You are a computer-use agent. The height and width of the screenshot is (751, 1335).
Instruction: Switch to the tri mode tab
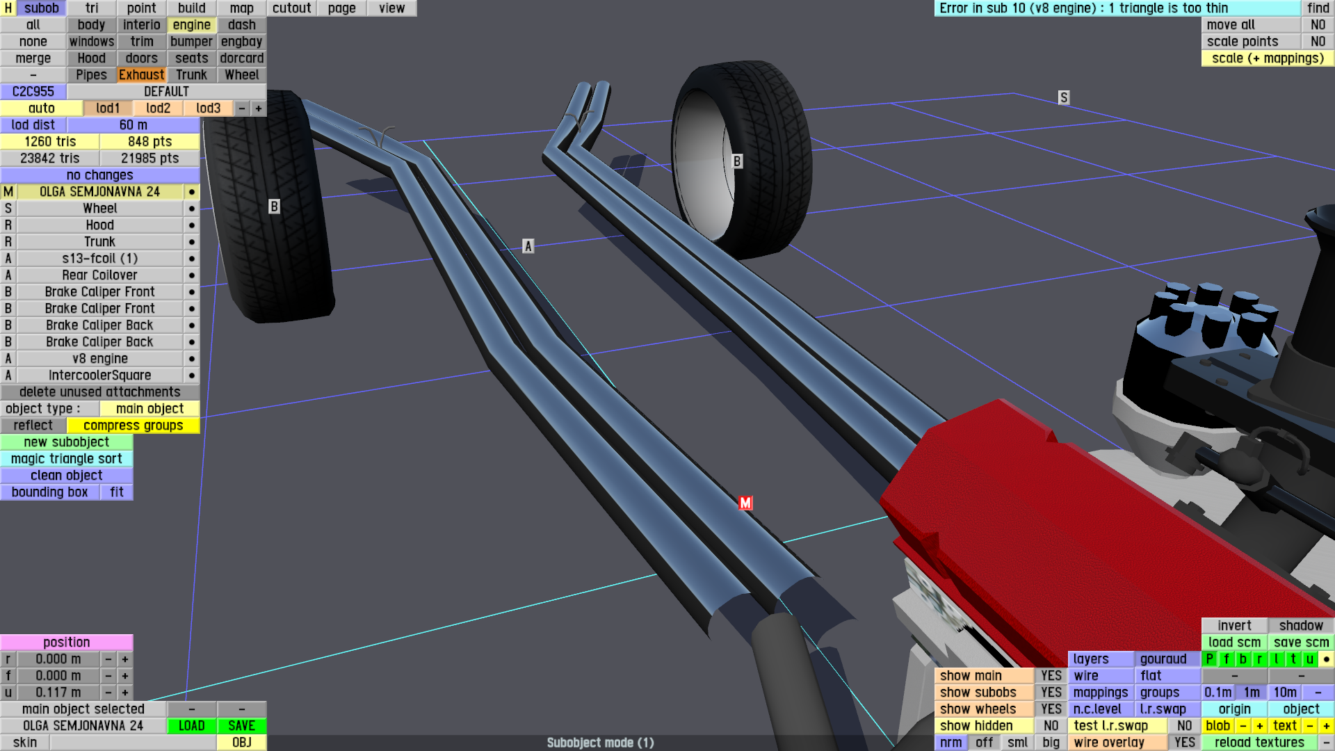click(x=92, y=8)
